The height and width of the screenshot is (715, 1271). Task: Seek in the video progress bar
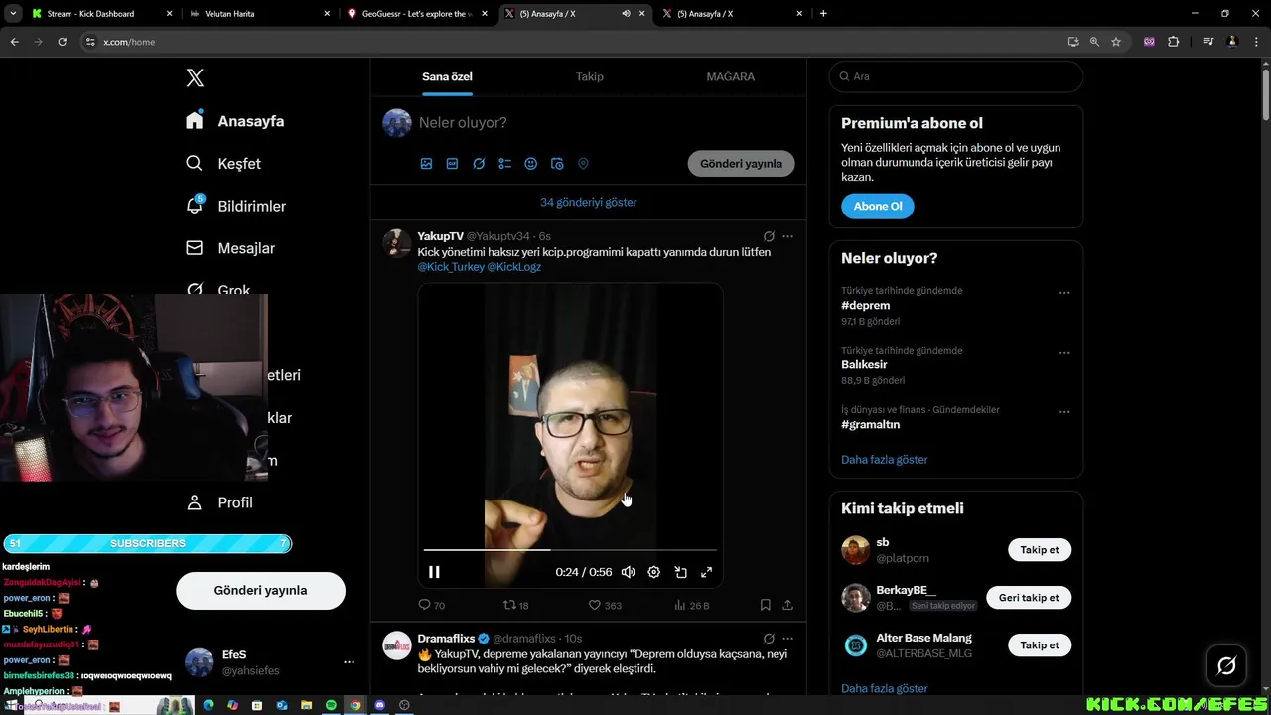coord(570,549)
